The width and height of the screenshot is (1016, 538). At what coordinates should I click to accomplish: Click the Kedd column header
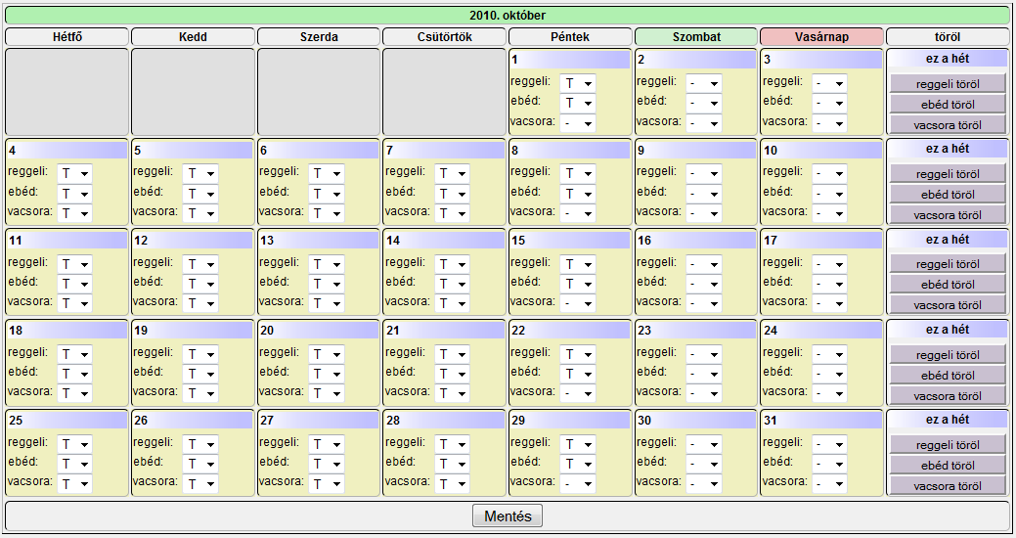[x=193, y=37]
